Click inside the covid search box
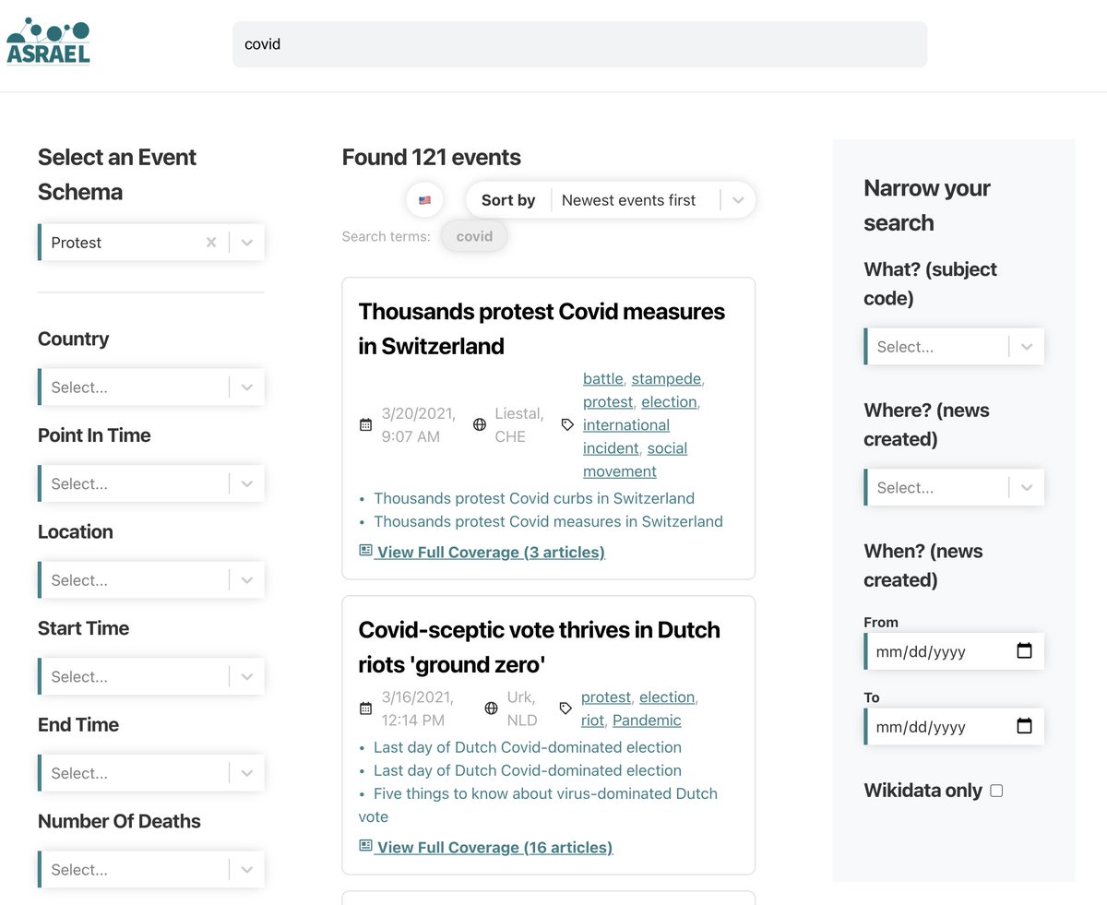Image resolution: width=1107 pixels, height=905 pixels. tap(579, 43)
